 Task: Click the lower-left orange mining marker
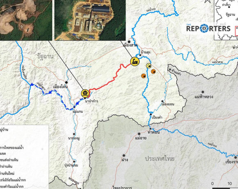144,76
